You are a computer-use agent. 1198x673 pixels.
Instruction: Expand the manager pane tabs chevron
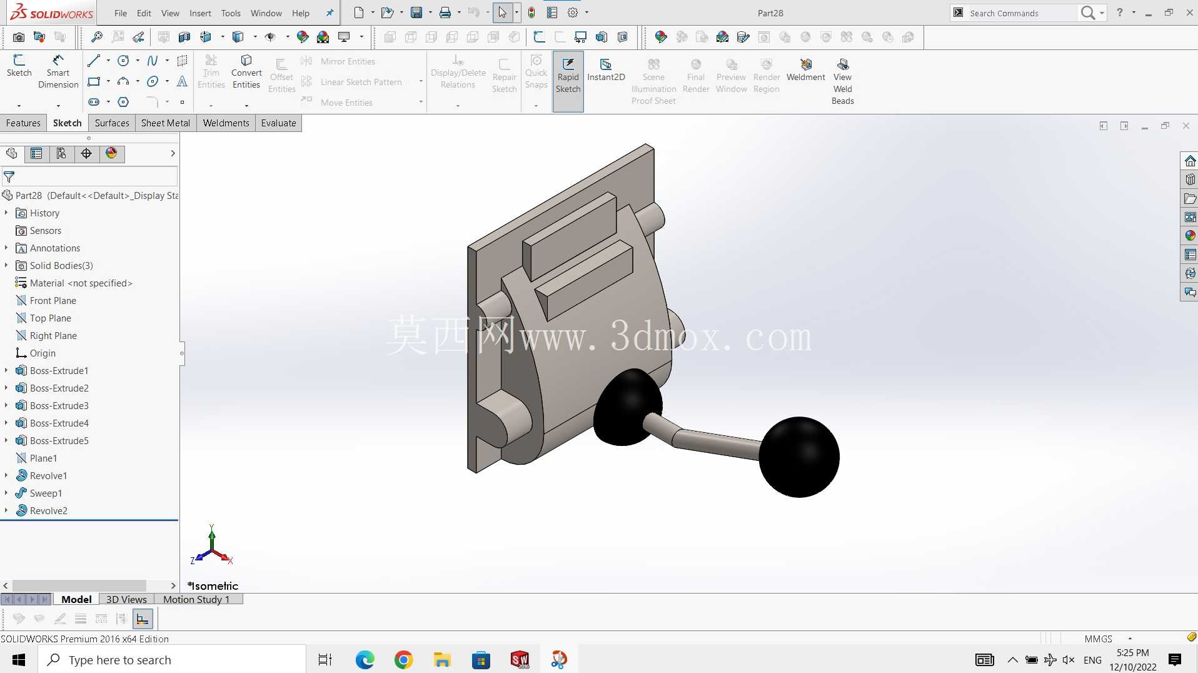point(173,153)
